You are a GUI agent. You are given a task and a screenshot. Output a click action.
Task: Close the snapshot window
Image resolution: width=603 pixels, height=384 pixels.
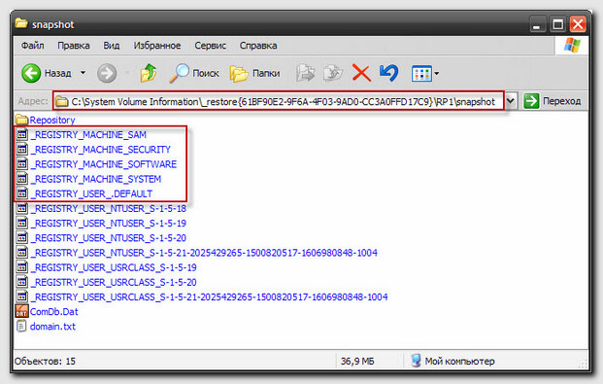[x=578, y=24]
